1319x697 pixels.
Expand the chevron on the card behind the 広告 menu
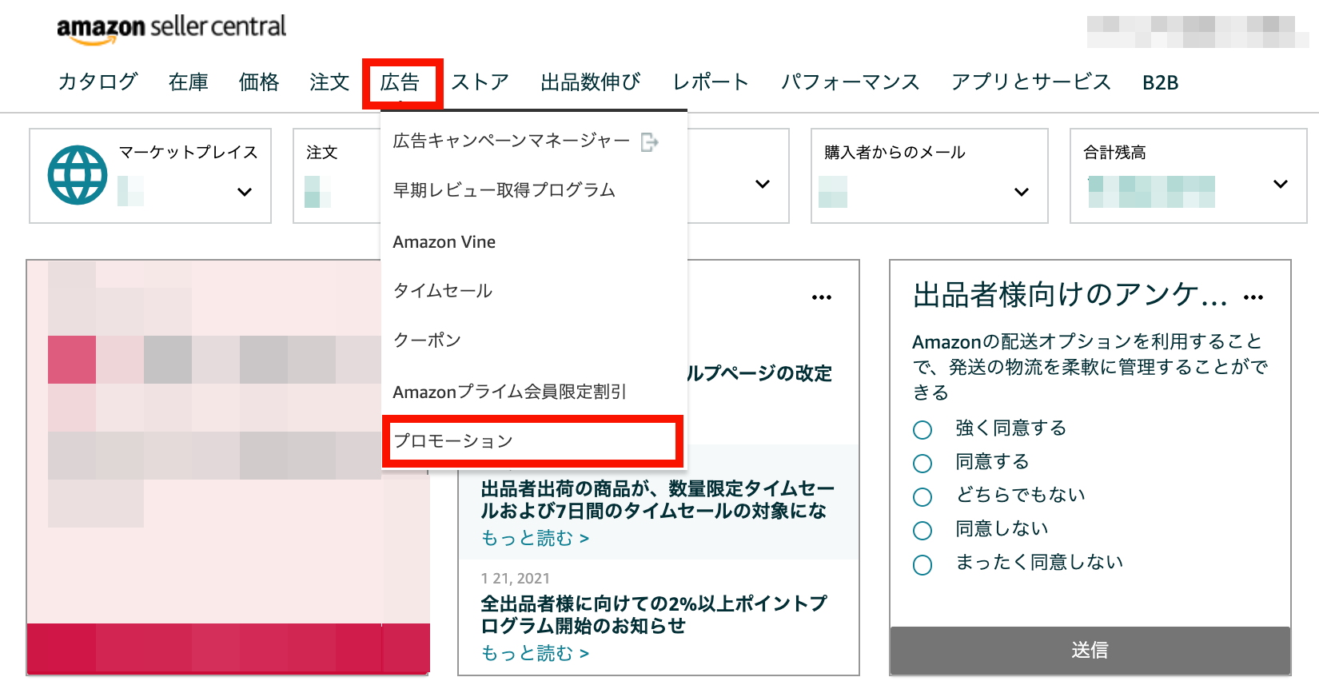click(763, 184)
